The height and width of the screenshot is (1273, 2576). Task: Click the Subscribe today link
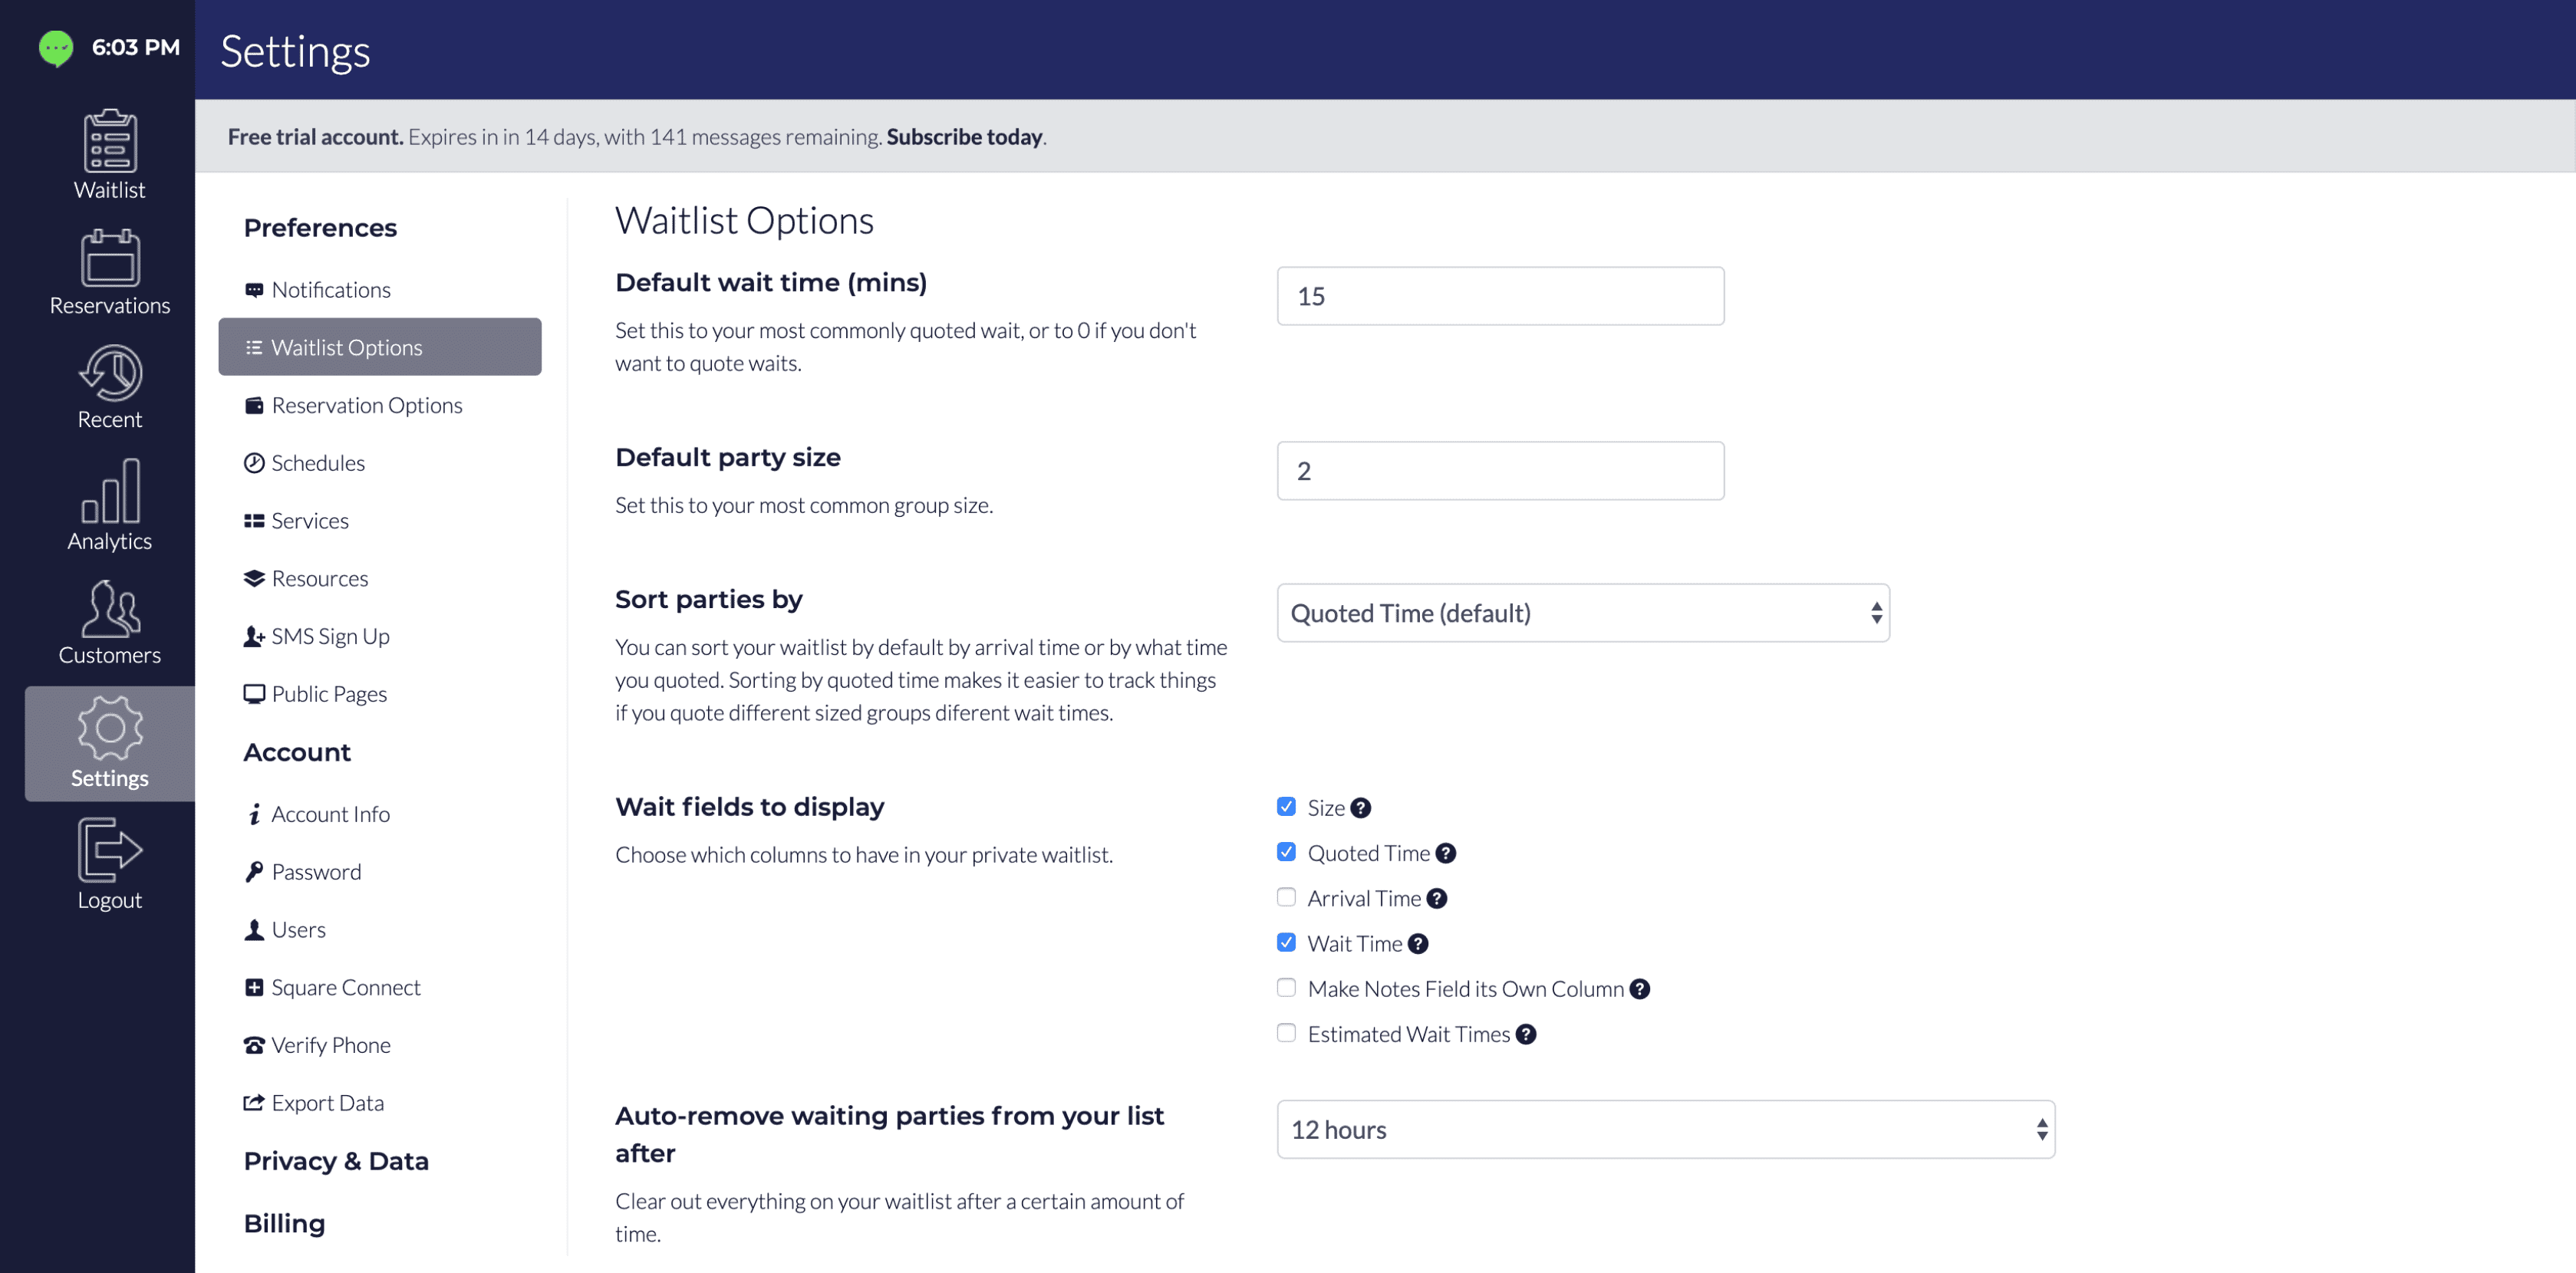pos(964,137)
